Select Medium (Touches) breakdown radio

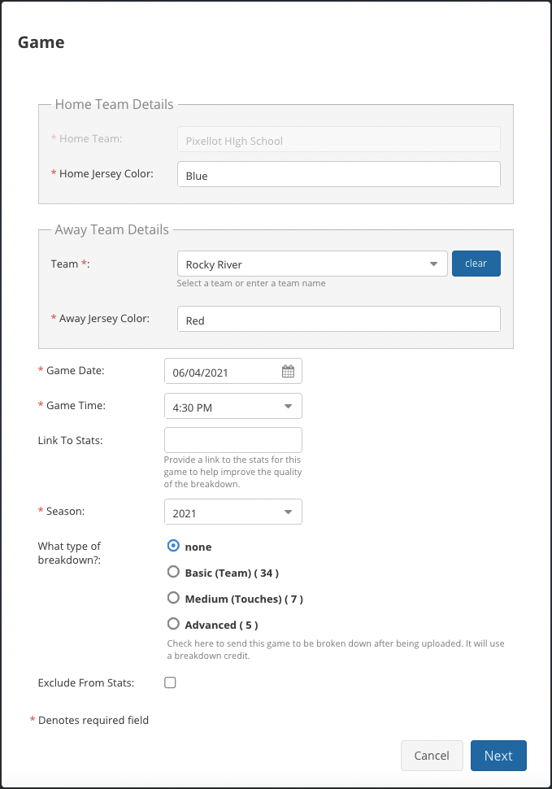coord(173,598)
